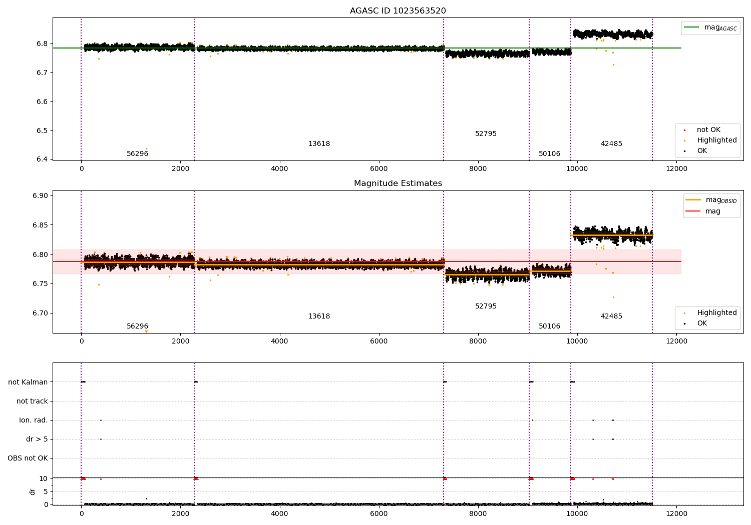Click 'OK' legend entry under 'not OK'
751x525 pixels.
click(x=702, y=151)
